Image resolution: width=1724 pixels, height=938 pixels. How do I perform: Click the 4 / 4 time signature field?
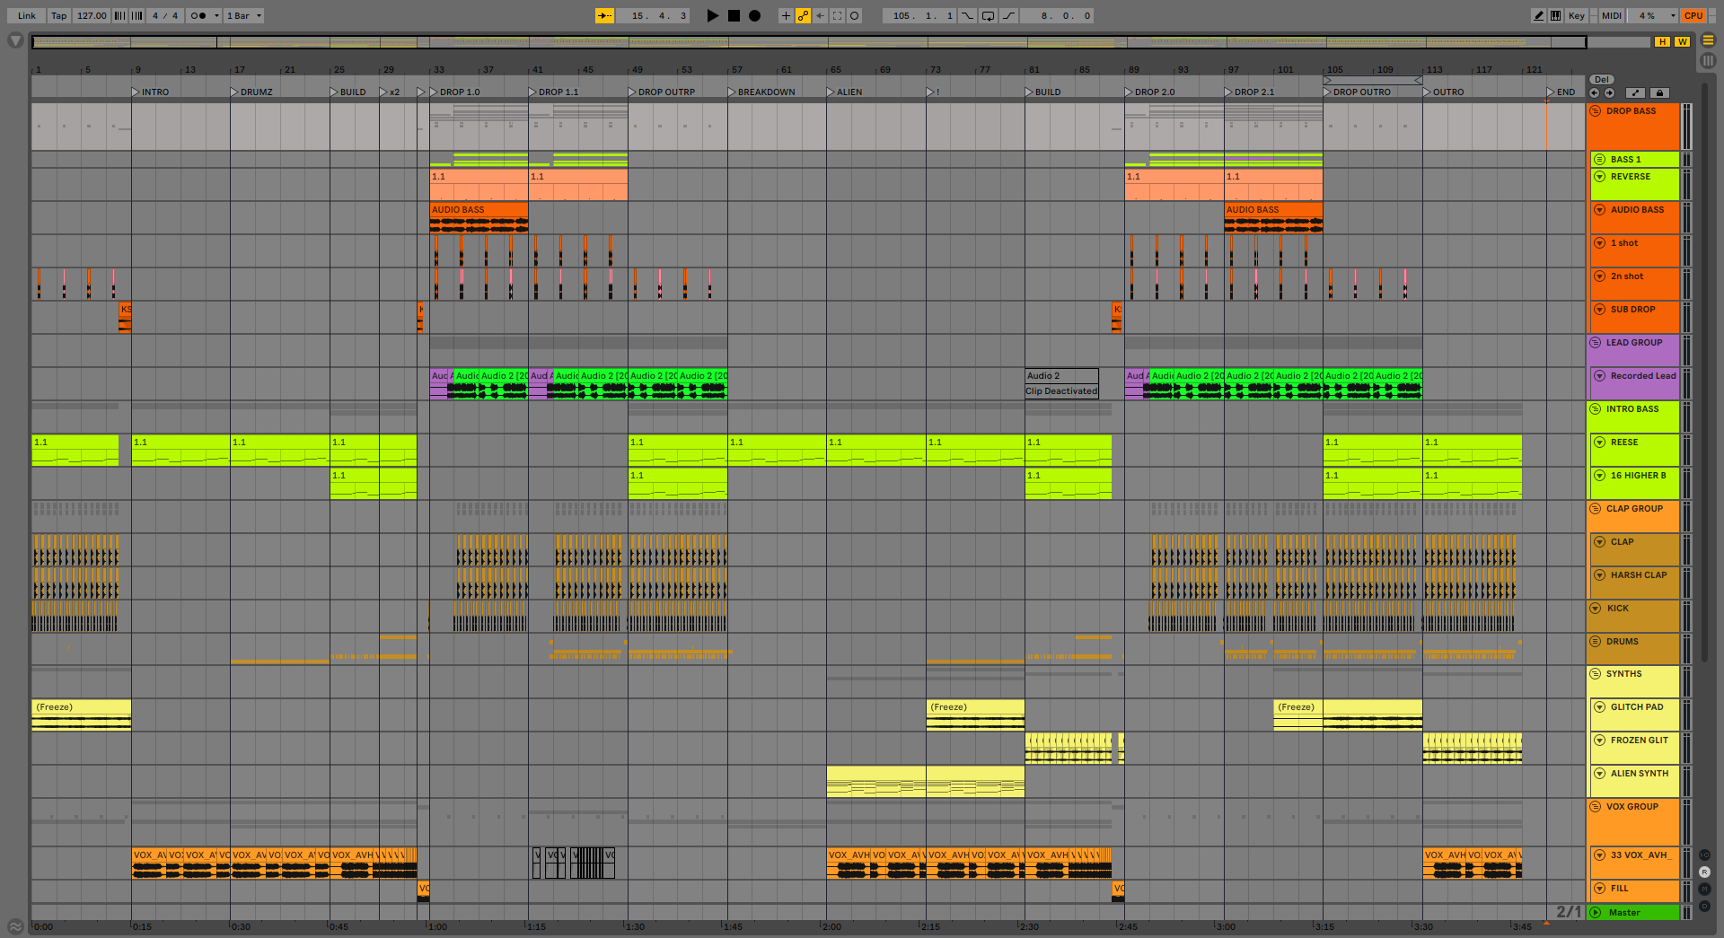click(165, 15)
